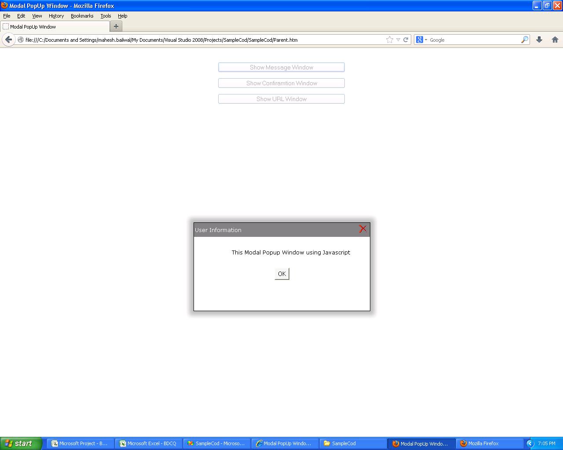The image size is (563, 450).
Task: Switch to Microsoft Excel in taskbar
Action: (x=149, y=443)
